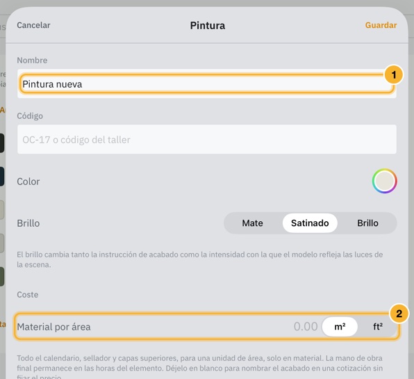Viewport: 414px width, 379px height.
Task: Set the material cost value 0.00
Action: (306, 327)
